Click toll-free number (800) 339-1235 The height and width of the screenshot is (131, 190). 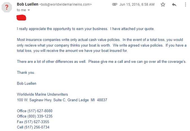coord(40,116)
